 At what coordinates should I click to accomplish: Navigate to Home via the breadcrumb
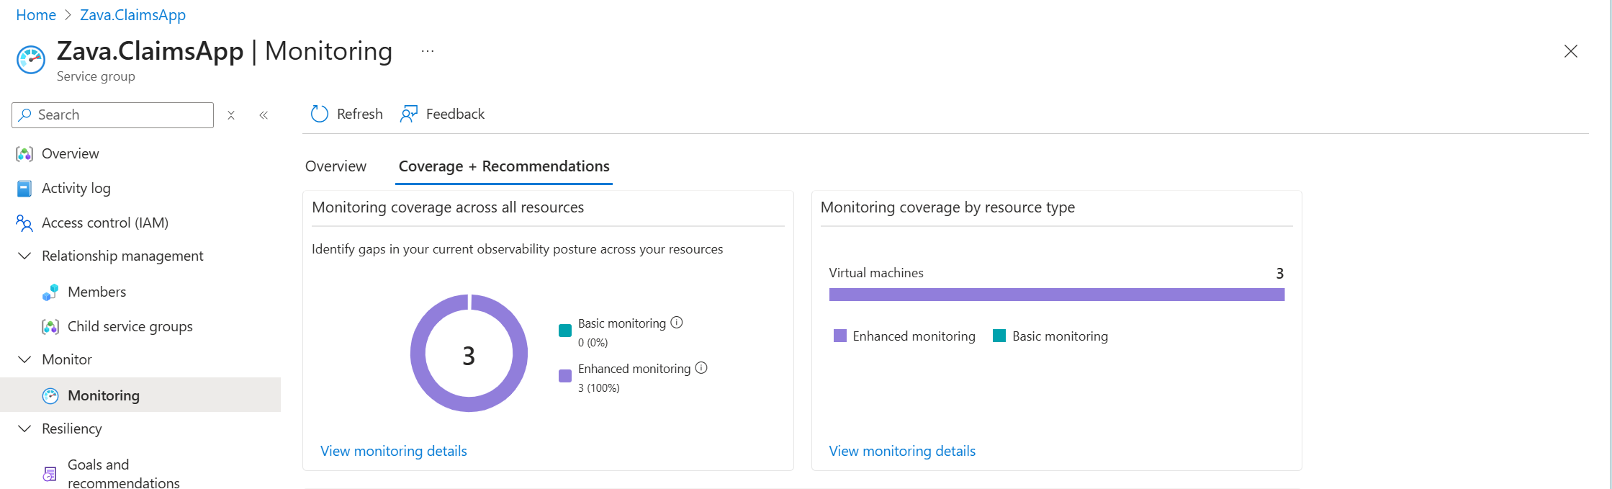(35, 14)
